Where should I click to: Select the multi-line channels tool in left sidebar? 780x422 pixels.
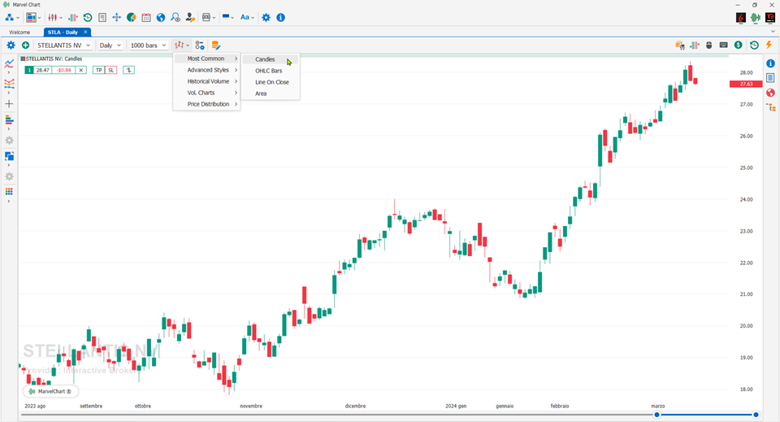click(x=9, y=84)
